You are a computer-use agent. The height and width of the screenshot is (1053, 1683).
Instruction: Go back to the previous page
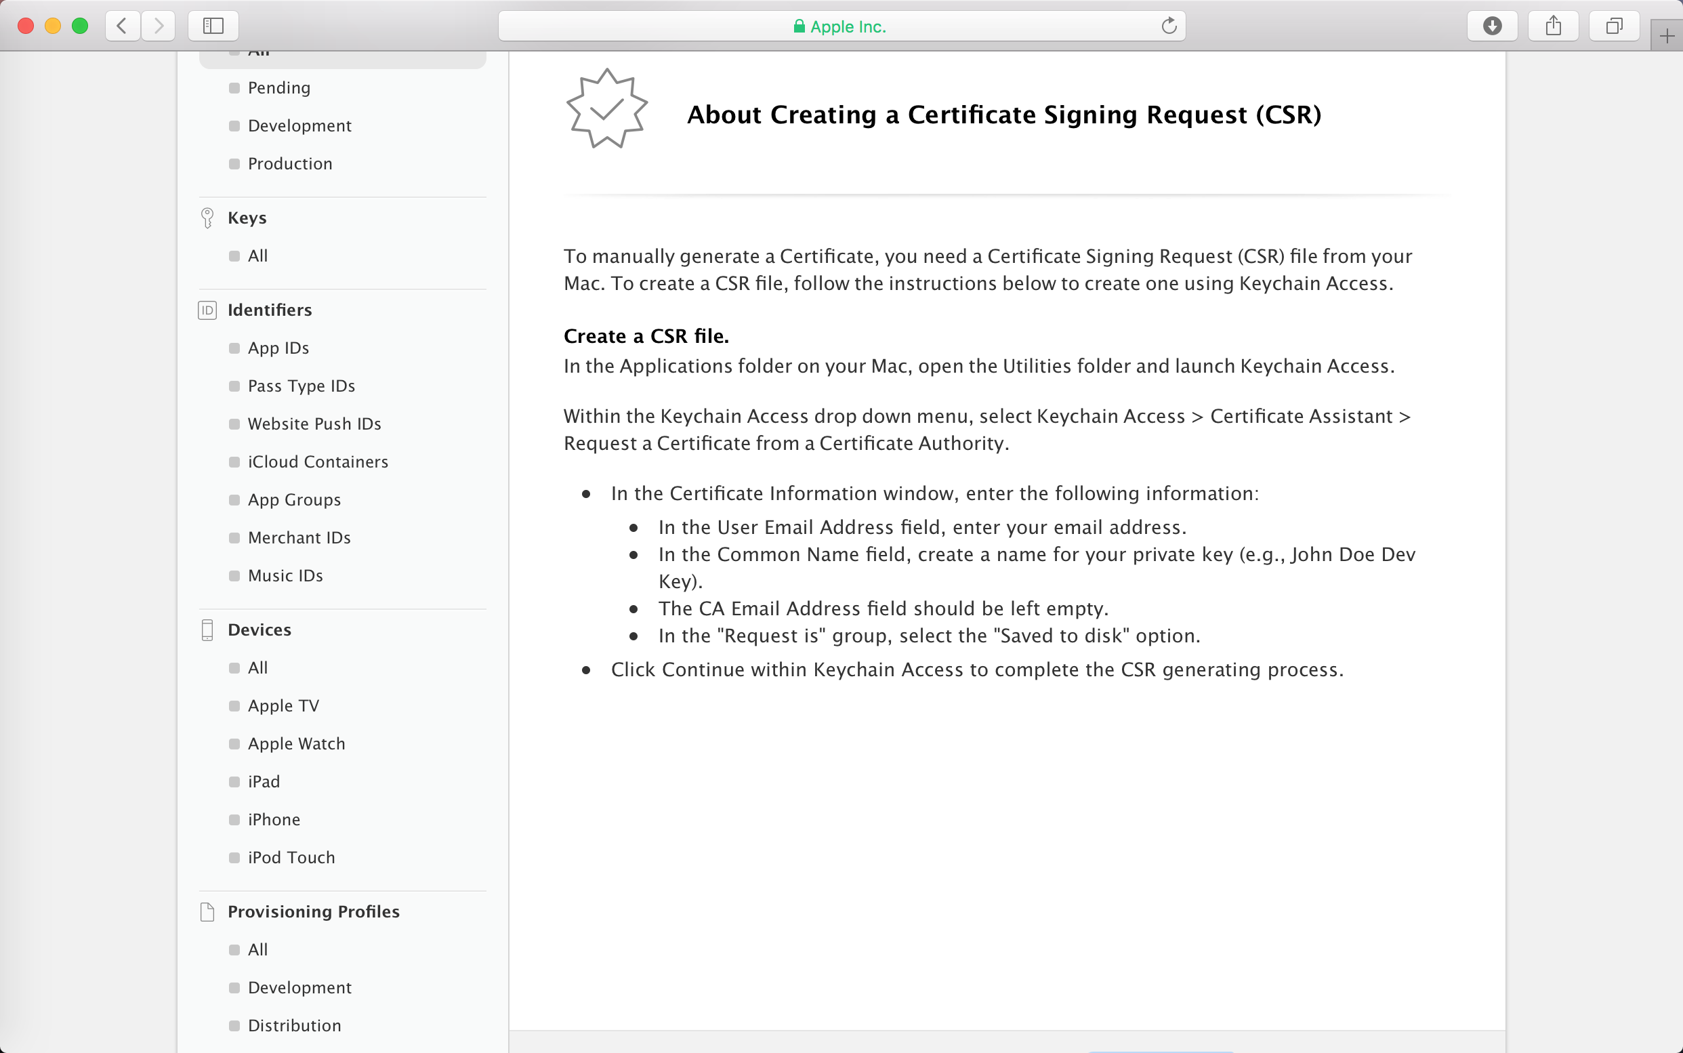pyautogui.click(x=123, y=26)
